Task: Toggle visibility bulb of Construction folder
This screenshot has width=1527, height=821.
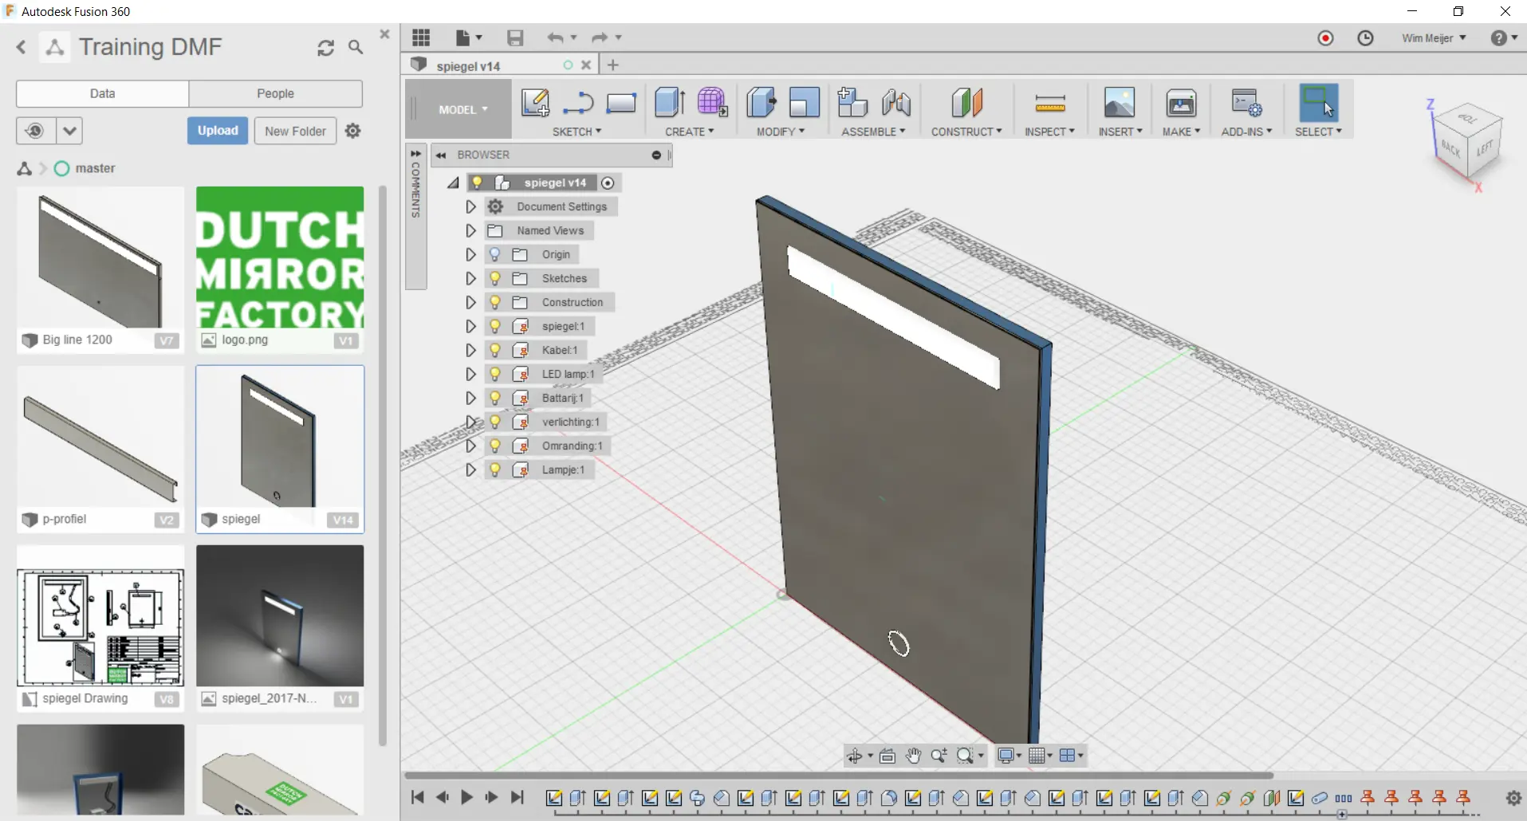Action: [495, 302]
